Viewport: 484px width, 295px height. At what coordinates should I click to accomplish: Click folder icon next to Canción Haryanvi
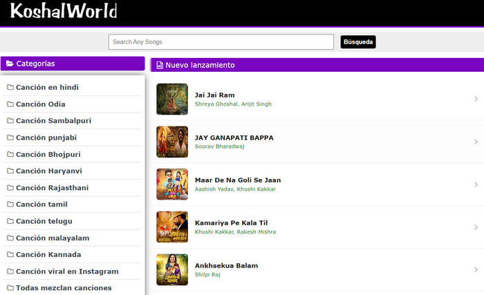tap(10, 171)
